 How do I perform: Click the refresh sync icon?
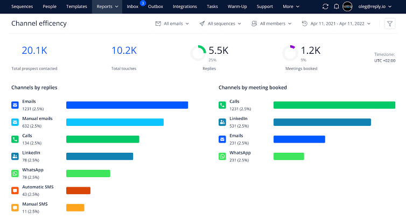325,6
